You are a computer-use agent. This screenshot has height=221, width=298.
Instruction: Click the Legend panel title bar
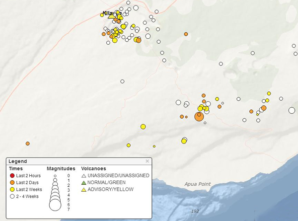pos(74,161)
